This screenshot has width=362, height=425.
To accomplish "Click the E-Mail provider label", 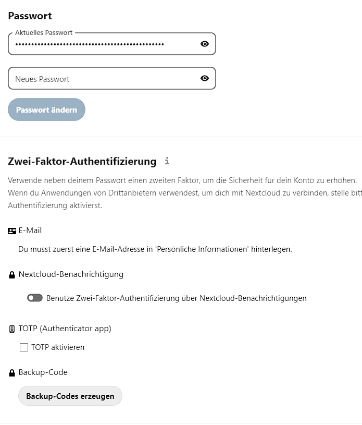I will point(30,230).
